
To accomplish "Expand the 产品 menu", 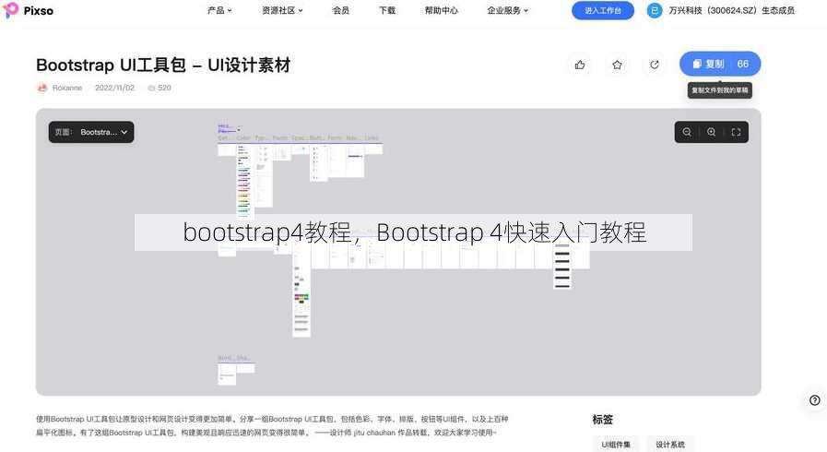I will tap(219, 10).
